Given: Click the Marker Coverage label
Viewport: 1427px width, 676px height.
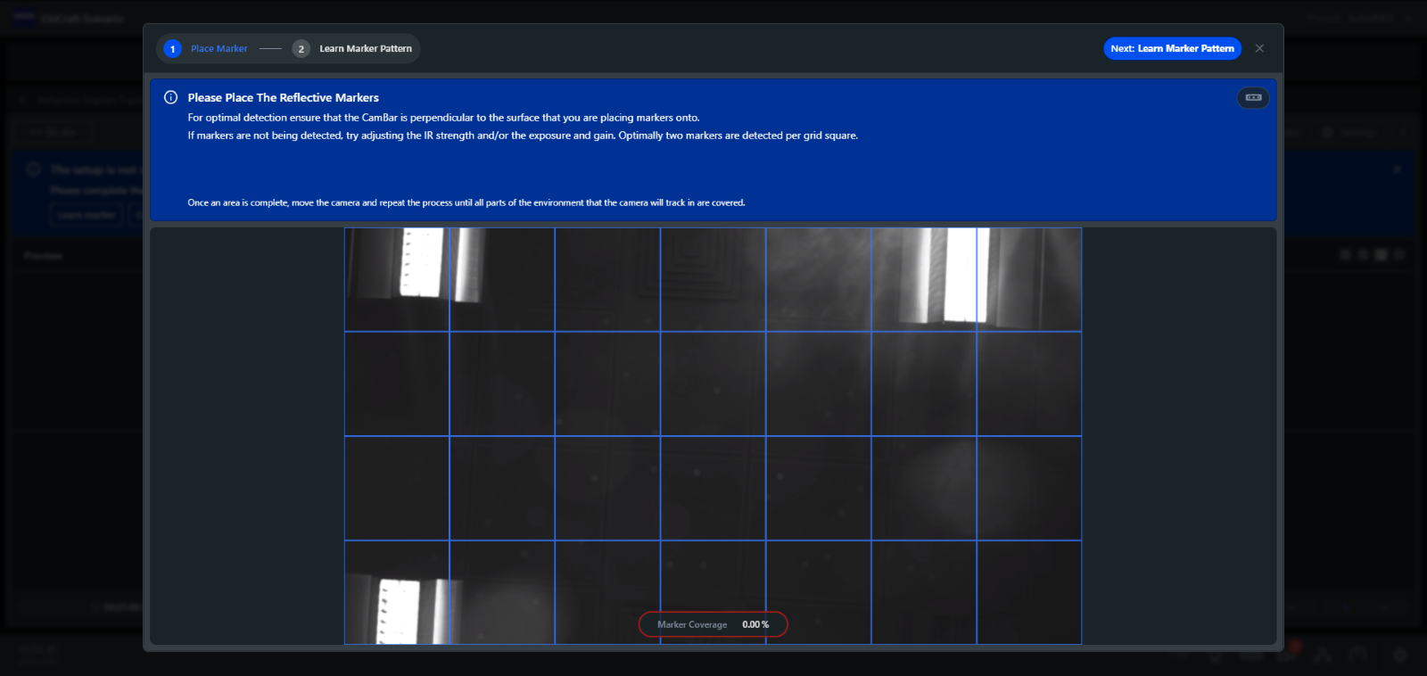Looking at the screenshot, I should click(x=692, y=624).
